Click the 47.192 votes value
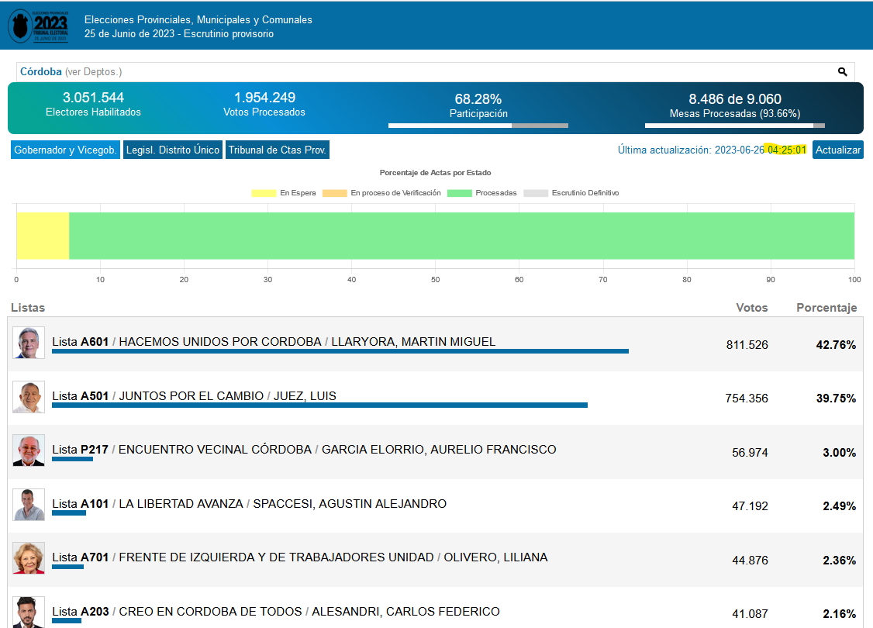This screenshot has width=873, height=628. (x=750, y=506)
